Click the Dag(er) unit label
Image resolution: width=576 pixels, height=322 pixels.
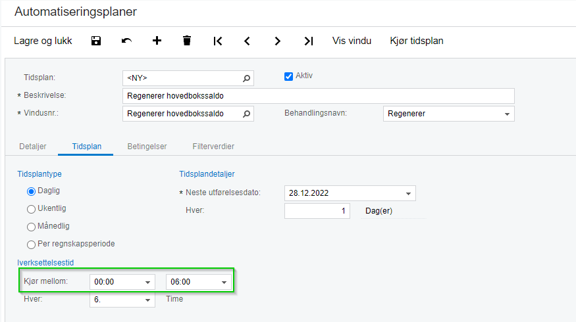[379, 211]
